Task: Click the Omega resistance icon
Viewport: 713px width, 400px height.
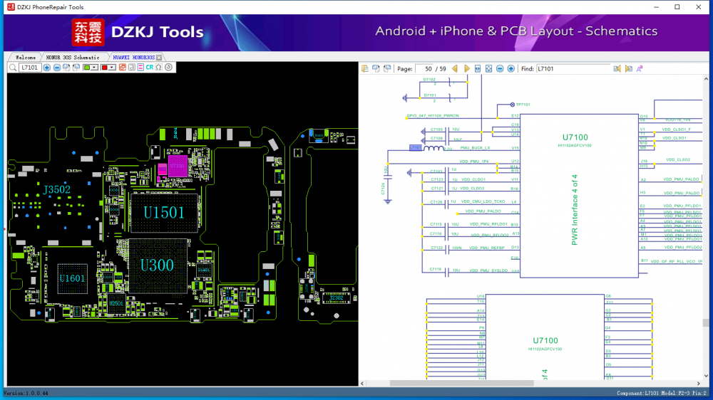Action: [159, 68]
